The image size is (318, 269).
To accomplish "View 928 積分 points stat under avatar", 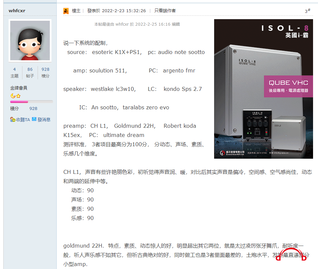I will click(x=46, y=73).
